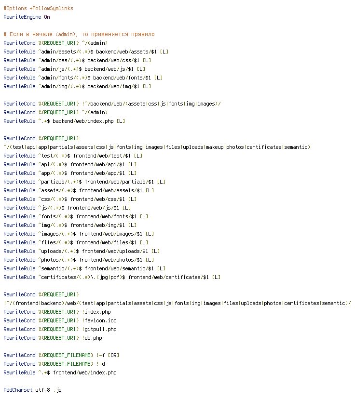Click the admin/css rewrite rule line
The image size is (355, 398).
click(77, 60)
